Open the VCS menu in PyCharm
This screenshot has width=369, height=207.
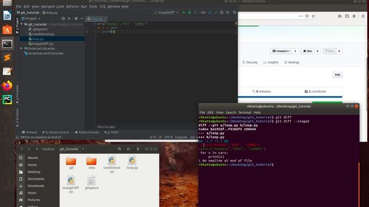click(x=103, y=6)
